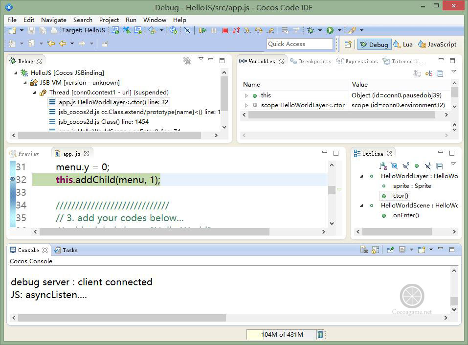Click into the Quick Access field
468x345 pixels.
300,44
